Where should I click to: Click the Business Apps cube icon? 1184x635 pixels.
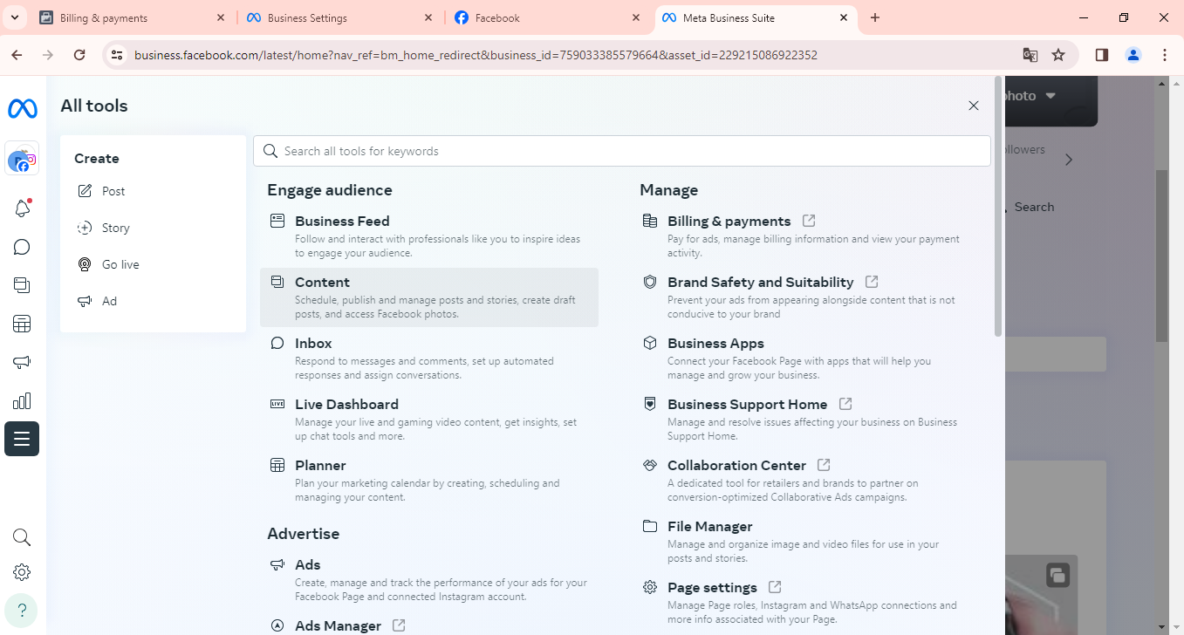(x=650, y=343)
